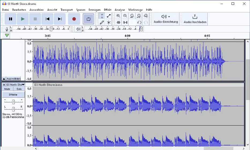Zoom out with the magnifier minus icon
The image size is (250, 150).
point(125,16)
